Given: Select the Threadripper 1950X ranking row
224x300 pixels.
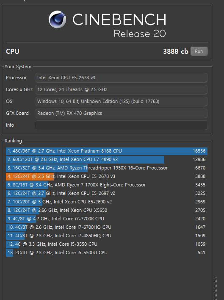Looking at the screenshot, I should pos(107,168).
